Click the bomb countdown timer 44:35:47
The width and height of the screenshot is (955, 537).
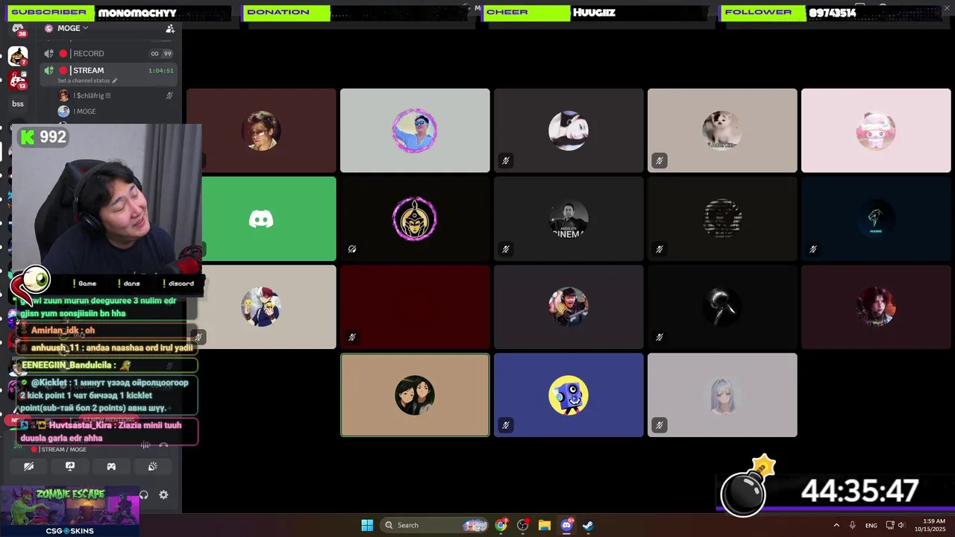(859, 491)
